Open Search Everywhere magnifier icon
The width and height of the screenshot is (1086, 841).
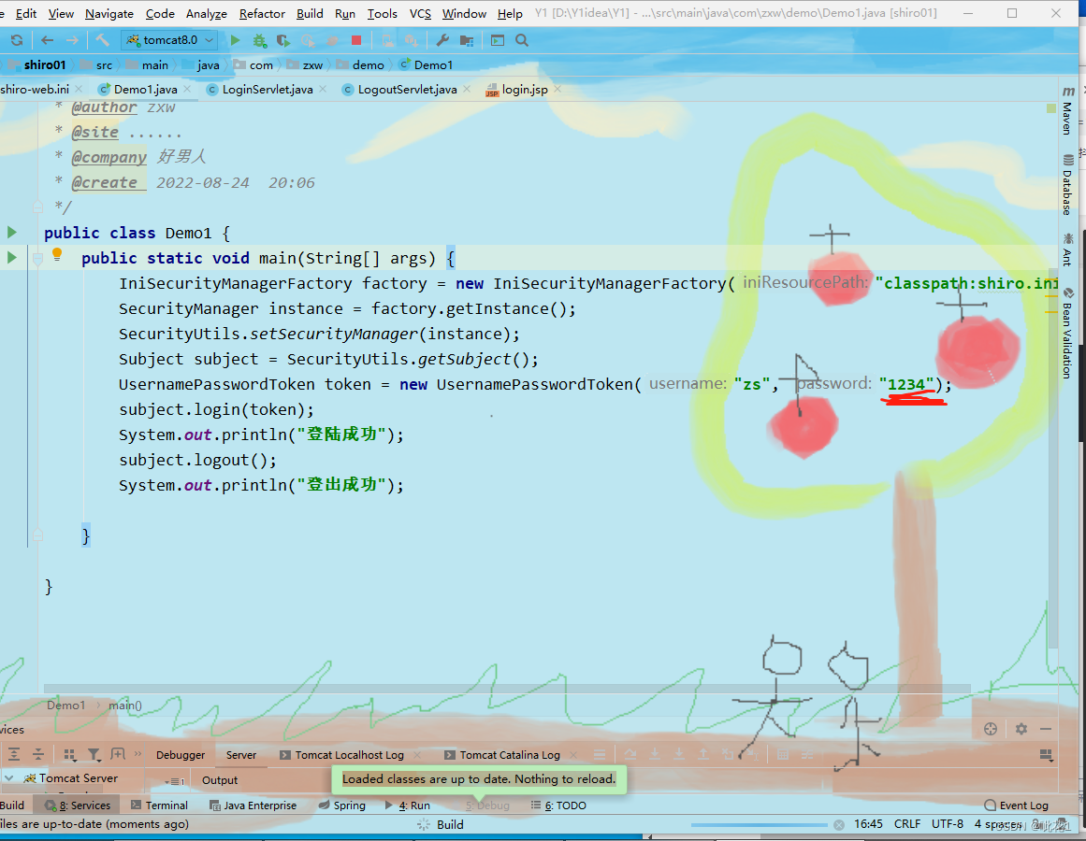click(x=522, y=41)
